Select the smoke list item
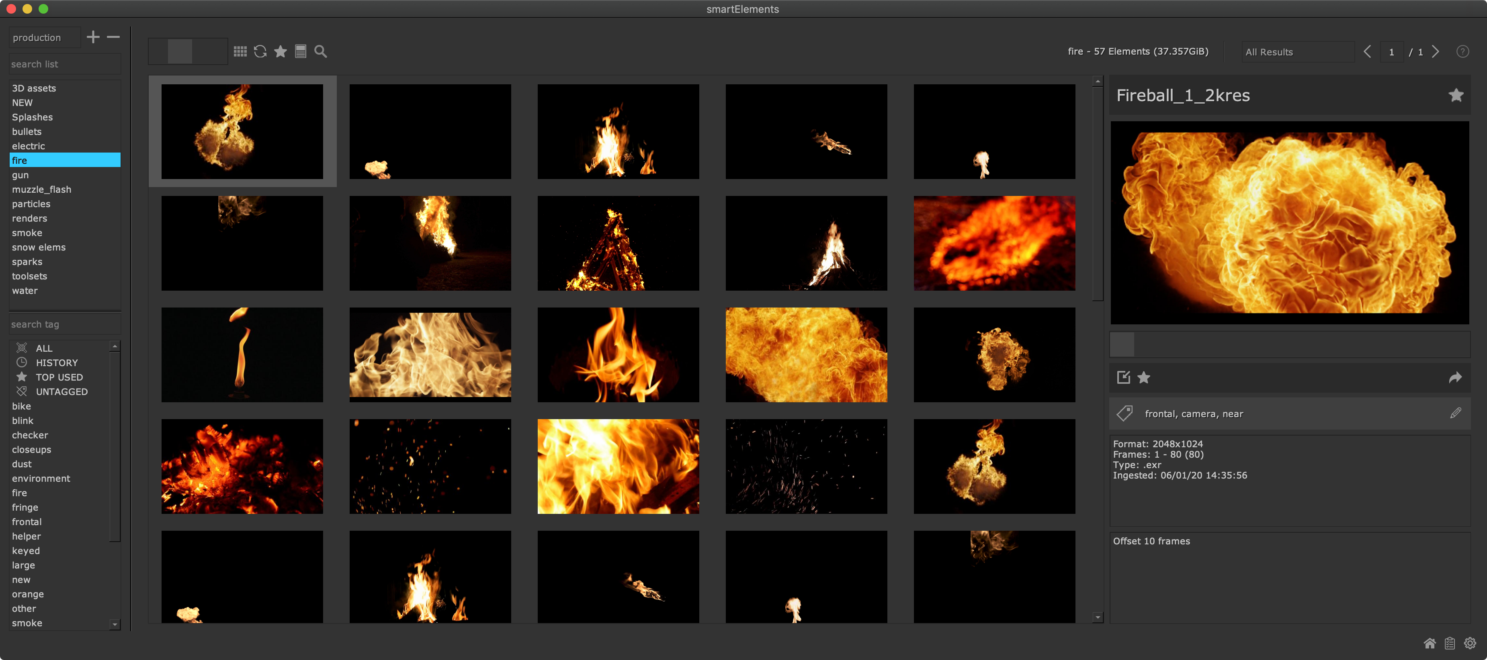The width and height of the screenshot is (1487, 660). pos(27,233)
